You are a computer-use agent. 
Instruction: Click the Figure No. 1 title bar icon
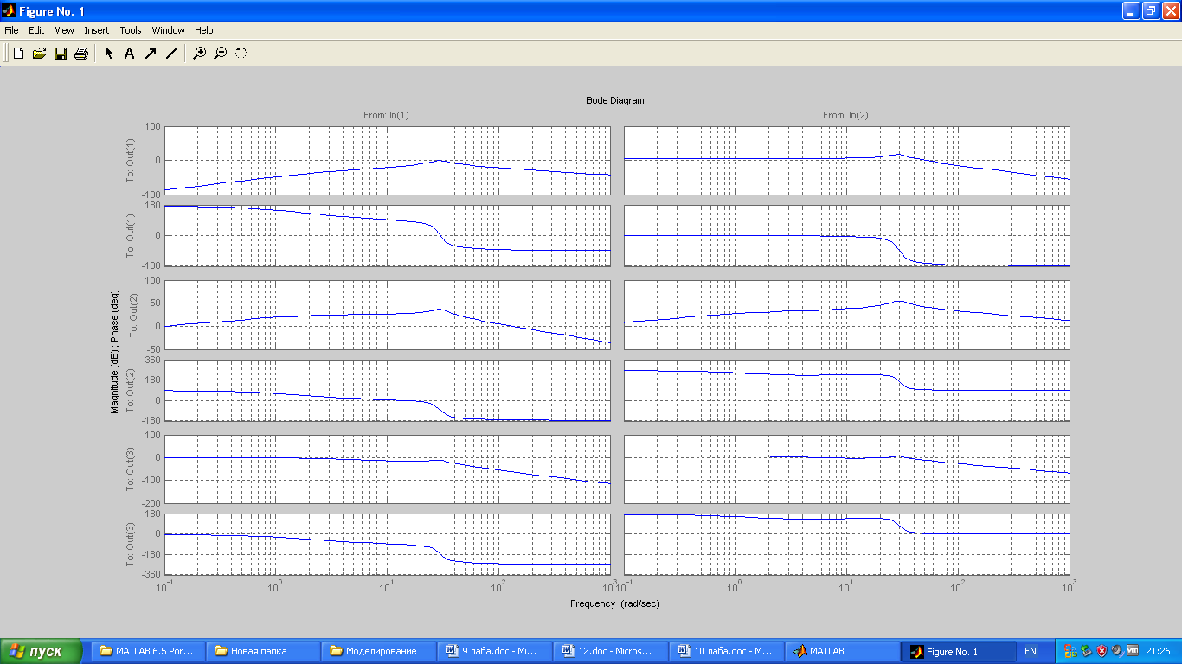[x=9, y=10]
